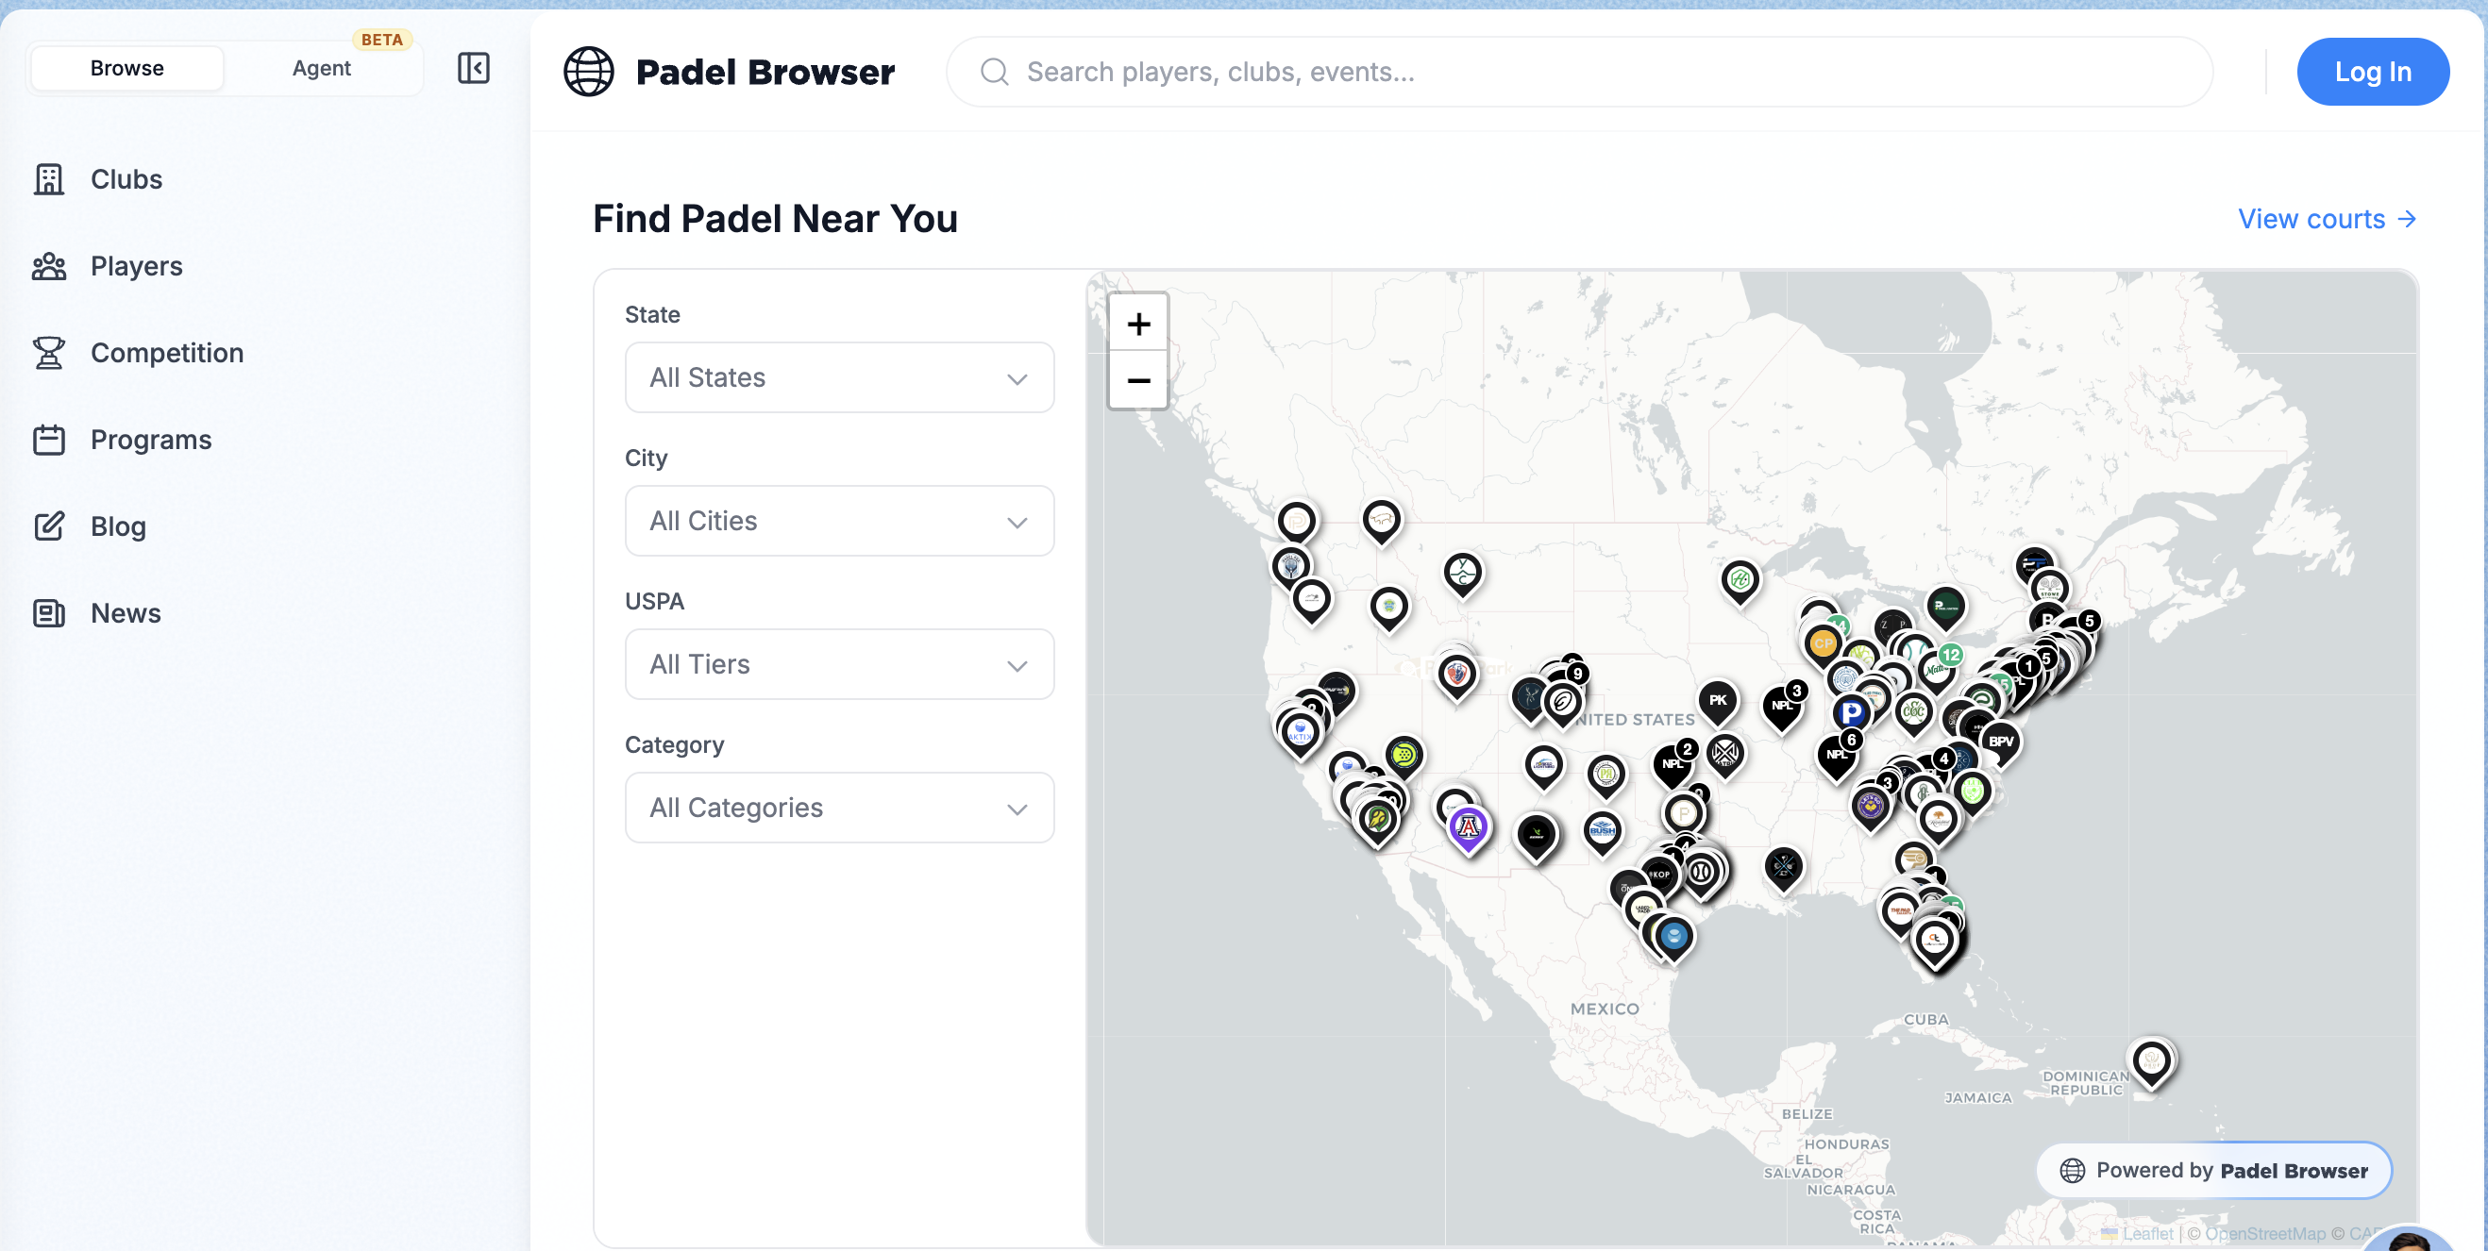Select the blue P map marker
The height and width of the screenshot is (1251, 2488).
1851,715
